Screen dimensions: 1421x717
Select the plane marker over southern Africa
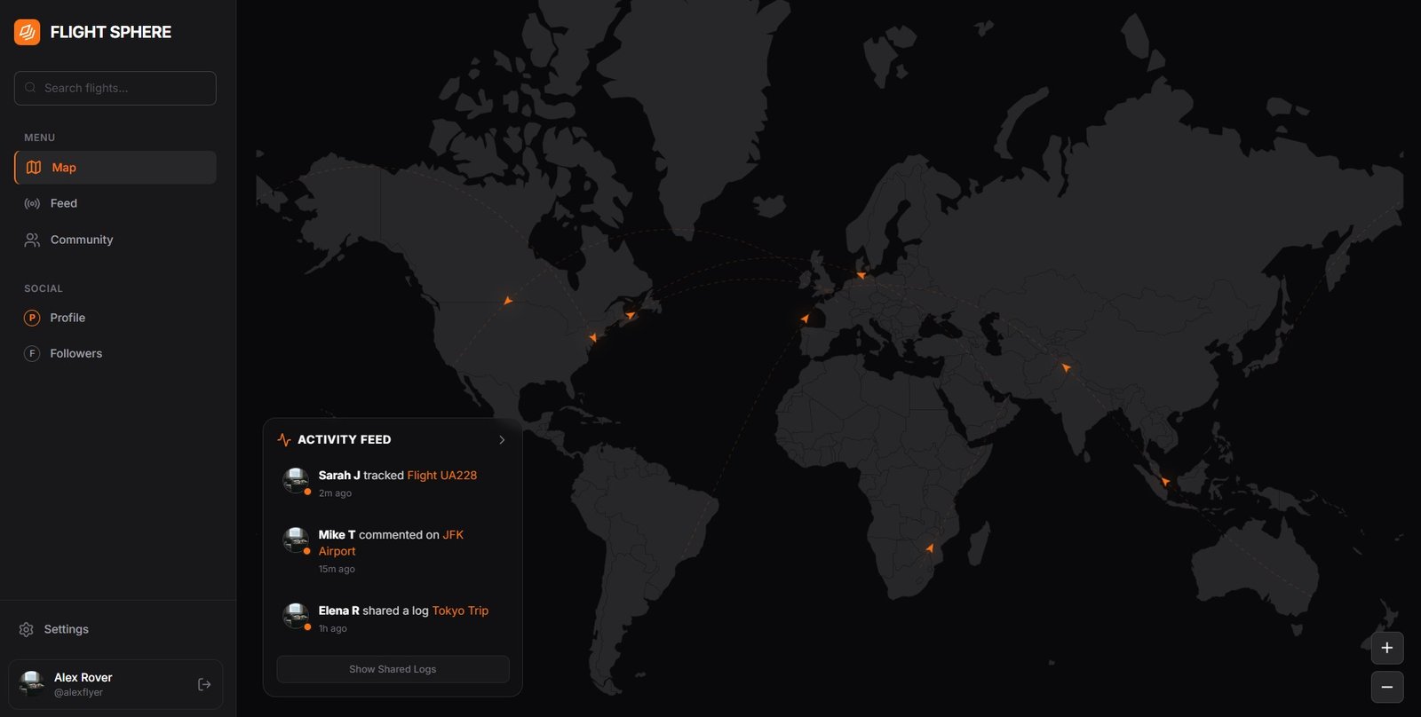point(930,548)
